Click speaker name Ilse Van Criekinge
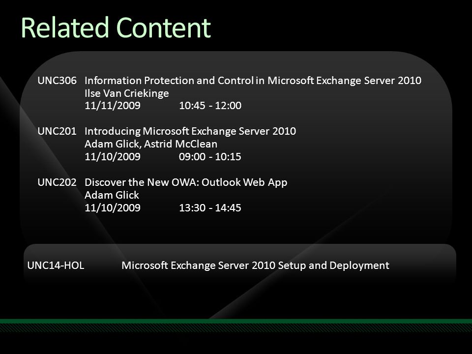This screenshot has width=472, height=354. point(127,93)
